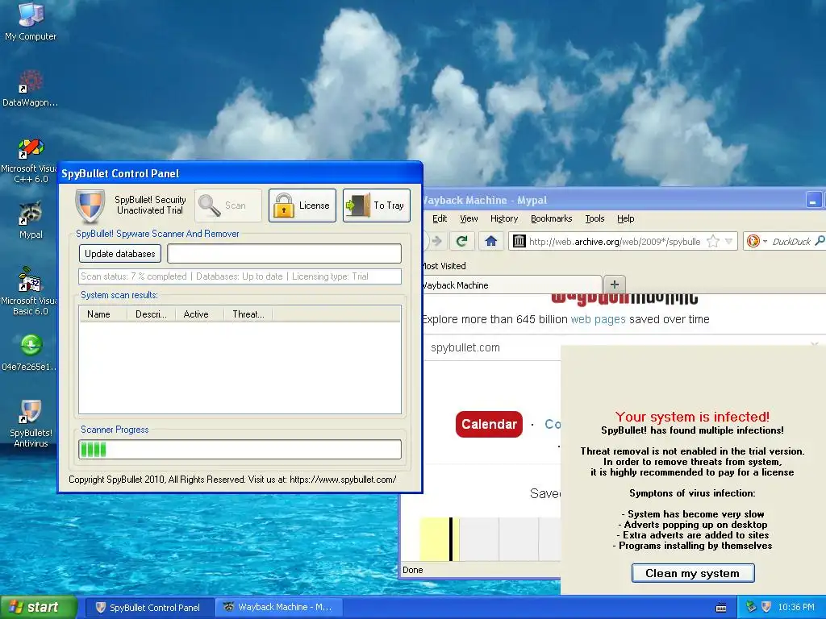The width and height of the screenshot is (826, 619).
Task: Open Mypal Help menu
Action: [625, 218]
